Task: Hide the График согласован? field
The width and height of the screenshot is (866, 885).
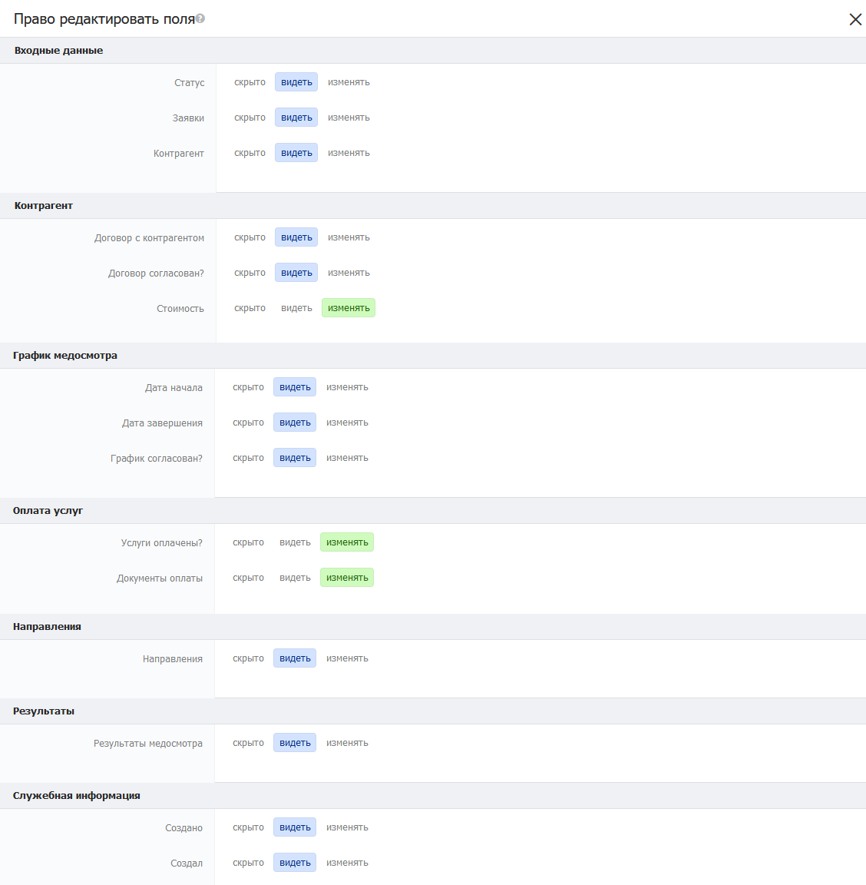Action: [248, 458]
